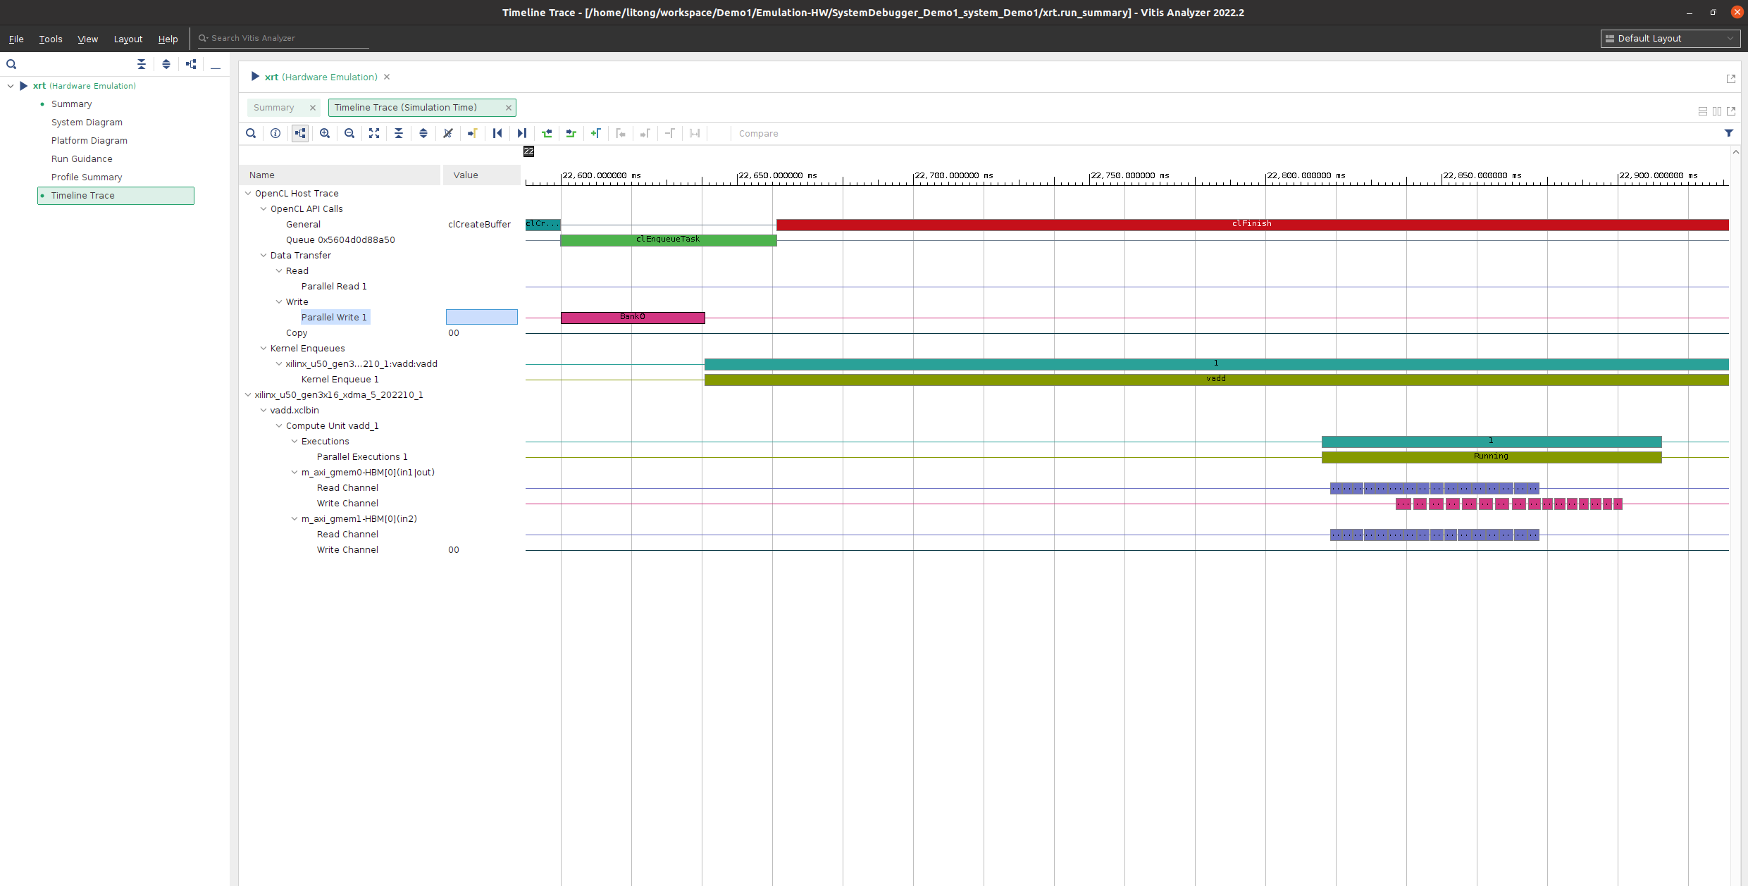Collapse all in the left sidebar
The width and height of the screenshot is (1748, 886).
click(142, 64)
